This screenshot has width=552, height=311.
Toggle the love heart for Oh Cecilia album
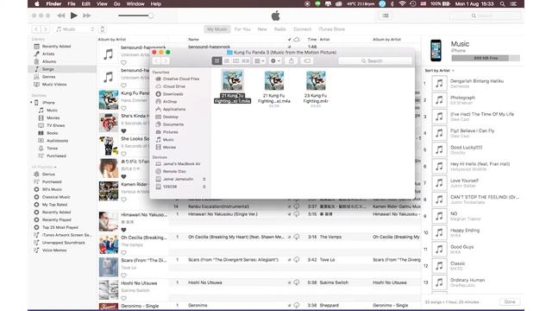coord(123,252)
